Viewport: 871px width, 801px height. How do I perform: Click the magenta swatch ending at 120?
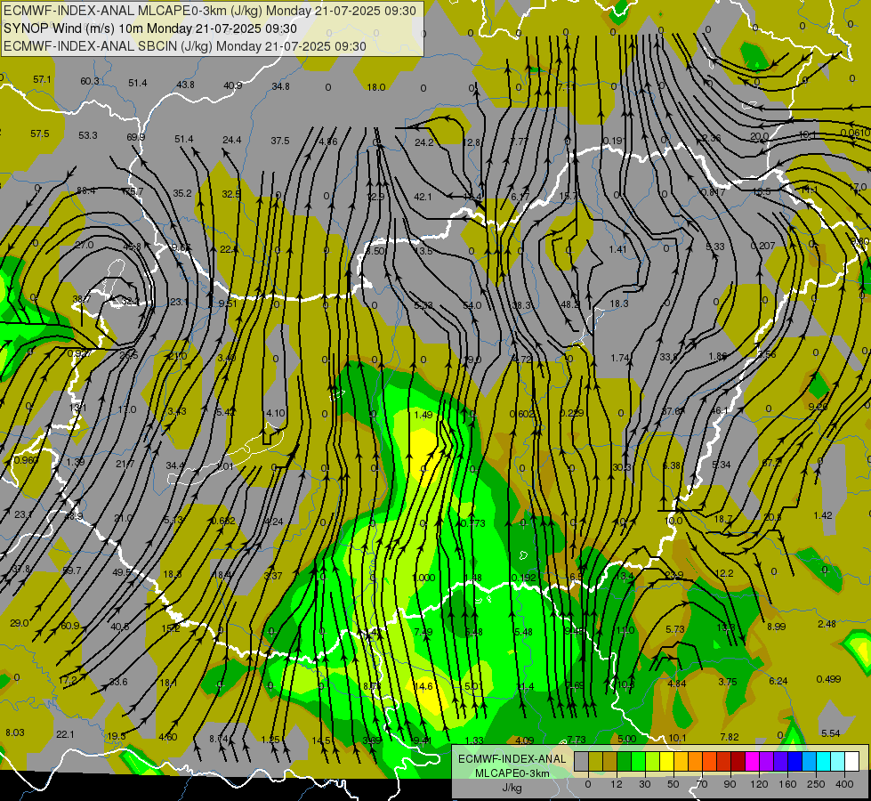(x=752, y=761)
